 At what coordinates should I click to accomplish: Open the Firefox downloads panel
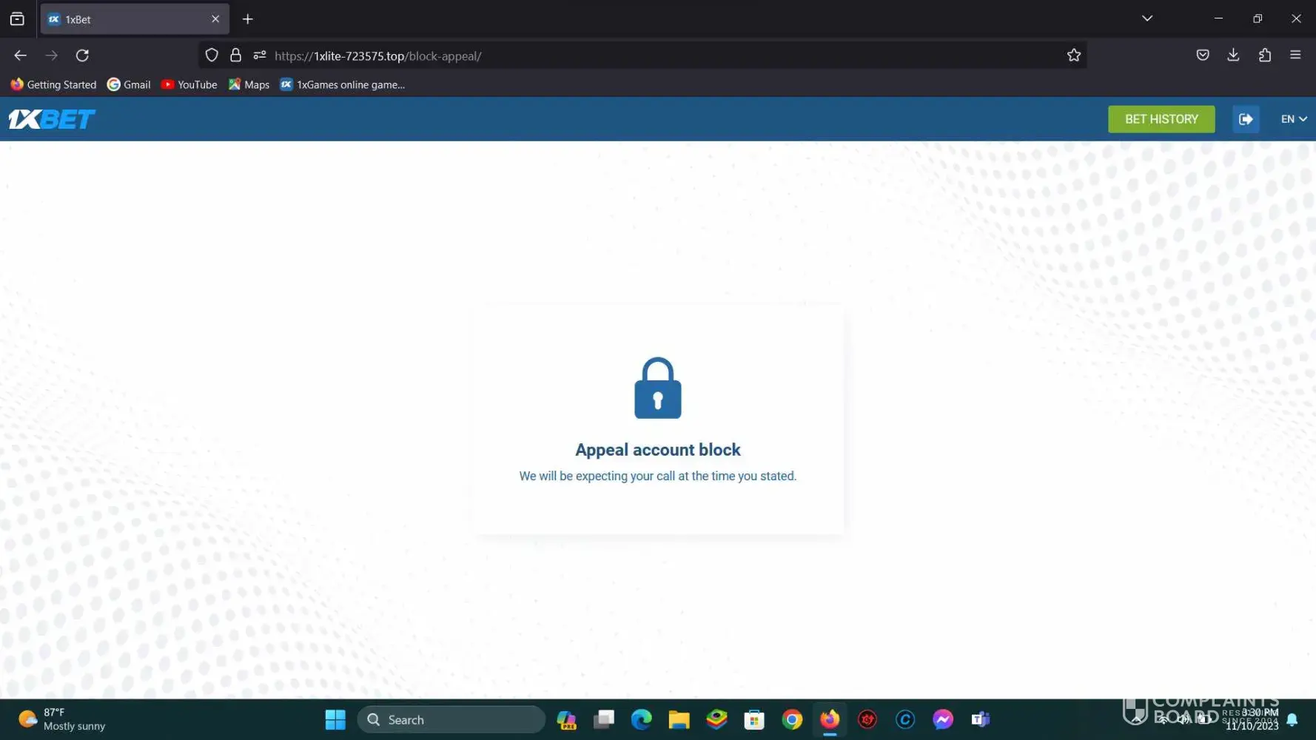click(x=1233, y=55)
